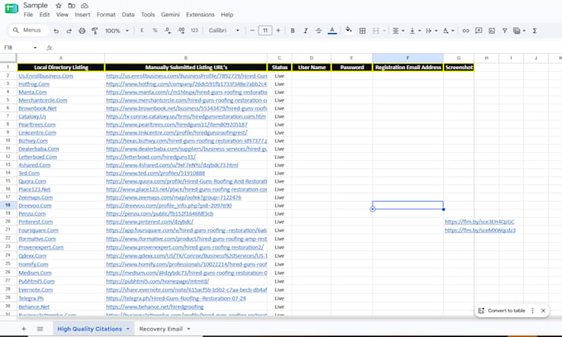Check cloud save status icon
Image resolution: width=562 pixels, height=337 pixels.
[x=84, y=6]
